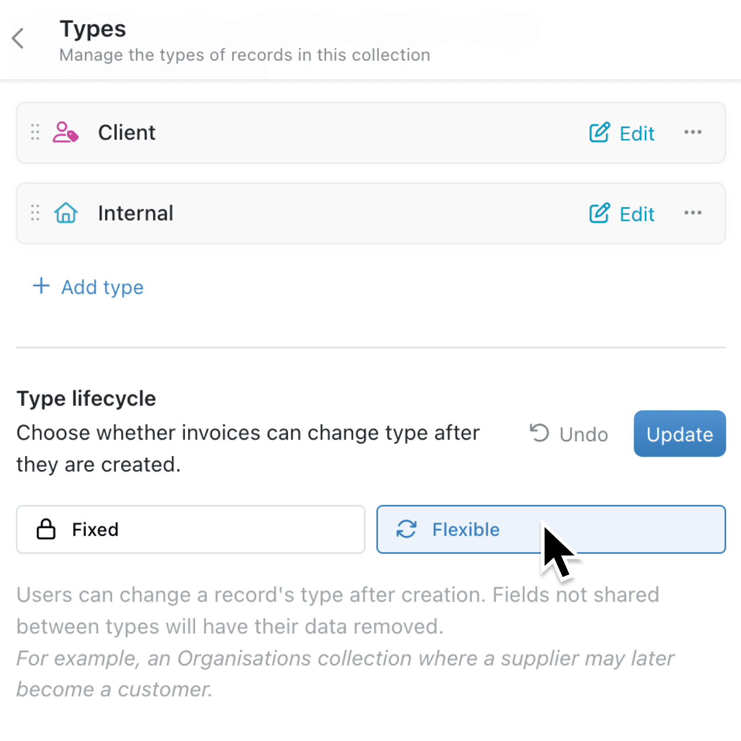Image resolution: width=741 pixels, height=741 pixels.
Task: Grab the drag handle beside Internal
Action: (x=34, y=213)
